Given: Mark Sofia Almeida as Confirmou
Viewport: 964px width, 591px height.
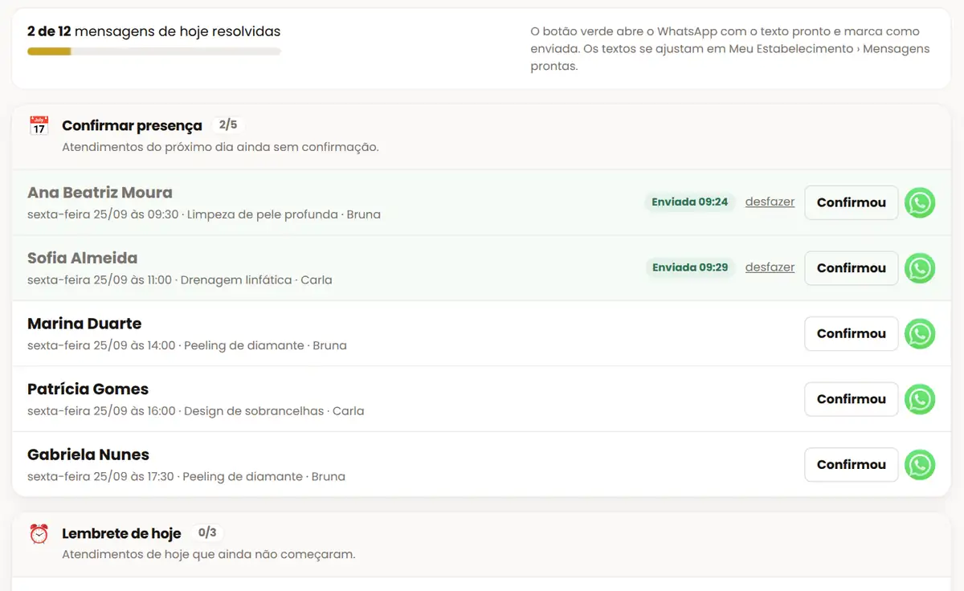Looking at the screenshot, I should (x=851, y=268).
